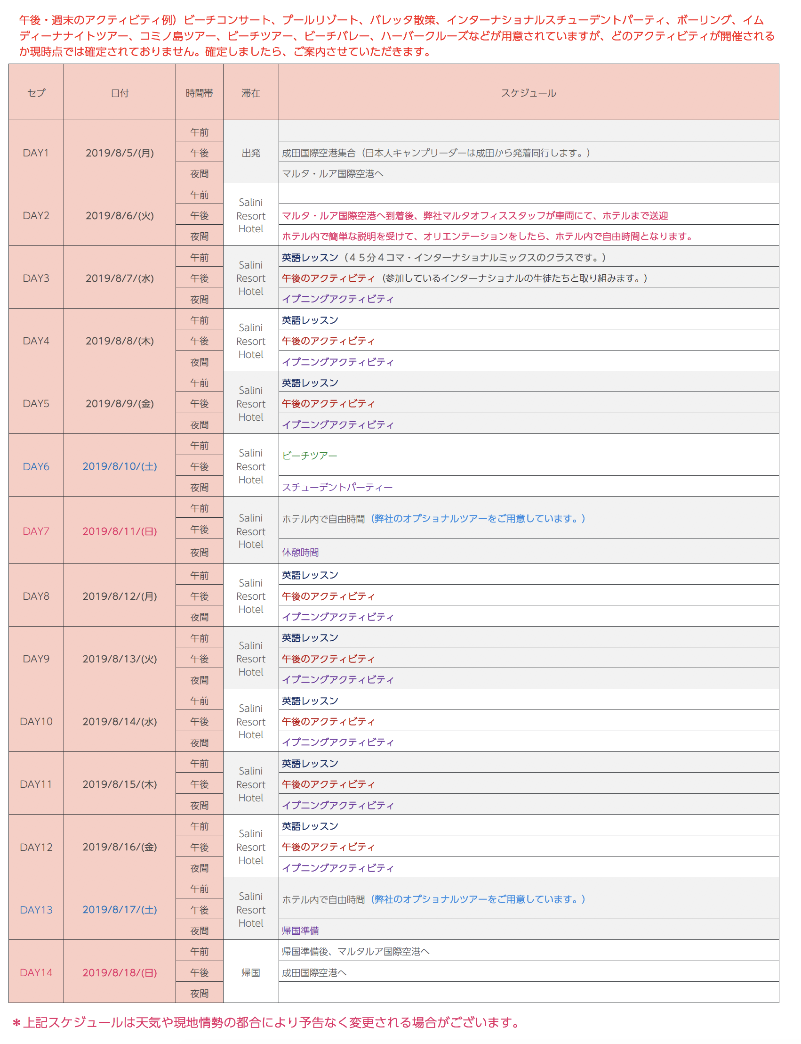
Task: Click DAY3's 英語レッスン entry with class details
Action: 443,258
